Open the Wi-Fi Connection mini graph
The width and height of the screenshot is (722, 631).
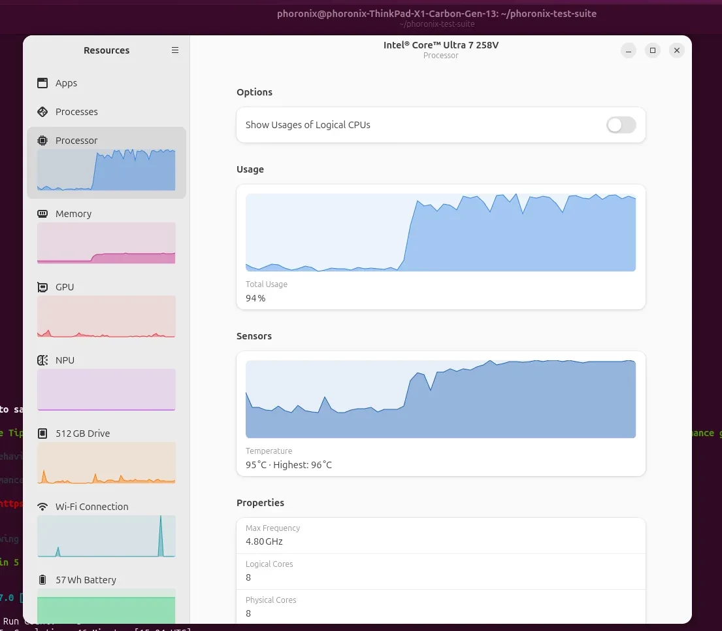click(x=107, y=536)
